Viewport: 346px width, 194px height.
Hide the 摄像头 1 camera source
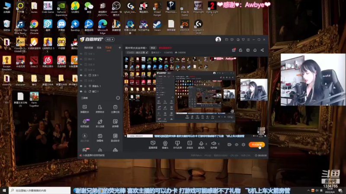point(81,86)
